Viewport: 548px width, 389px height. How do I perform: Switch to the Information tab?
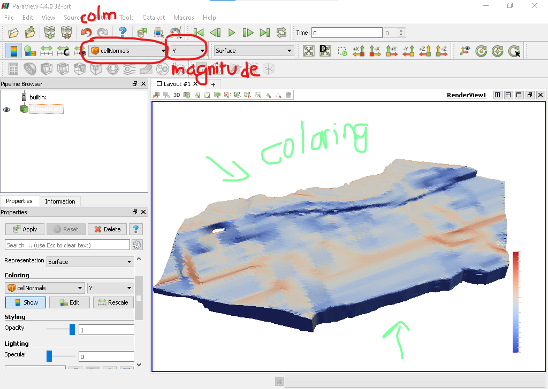[60, 201]
